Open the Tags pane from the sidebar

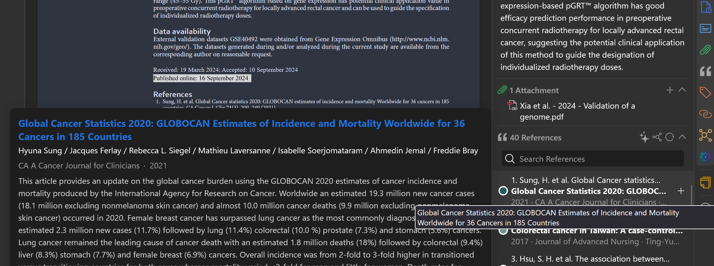(x=706, y=93)
